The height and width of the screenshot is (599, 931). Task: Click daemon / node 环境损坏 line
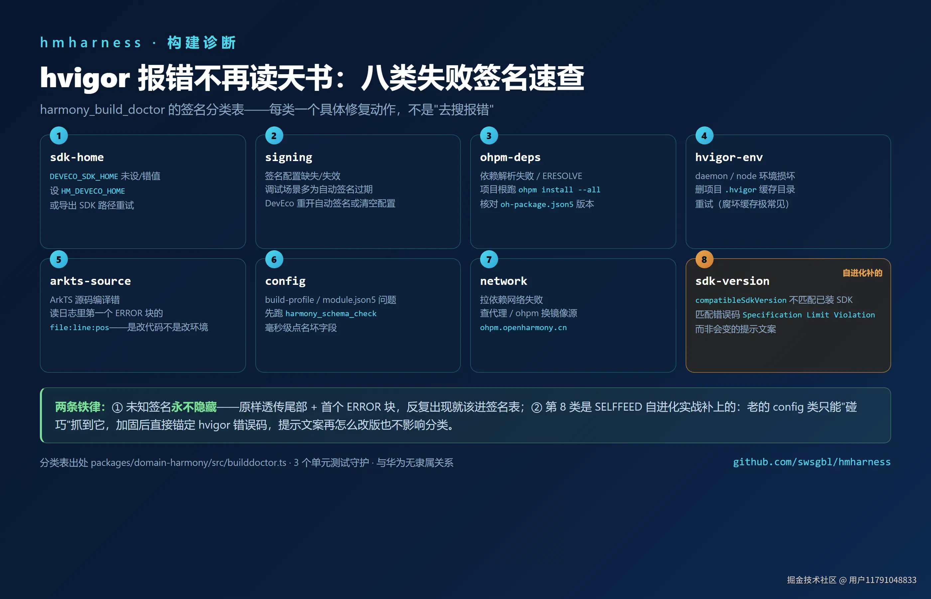(x=745, y=176)
